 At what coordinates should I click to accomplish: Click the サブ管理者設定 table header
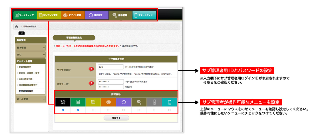(x=116, y=59)
